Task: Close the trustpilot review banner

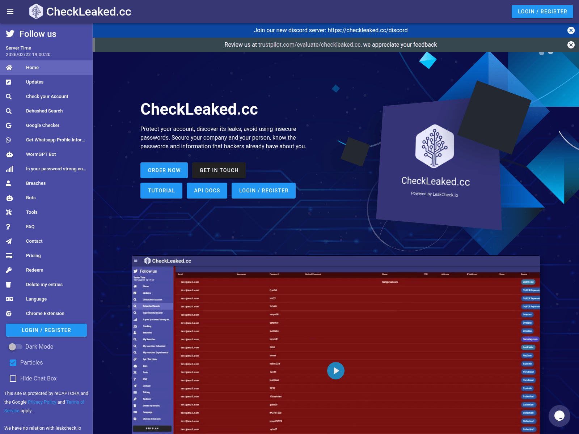Action: click(x=571, y=45)
